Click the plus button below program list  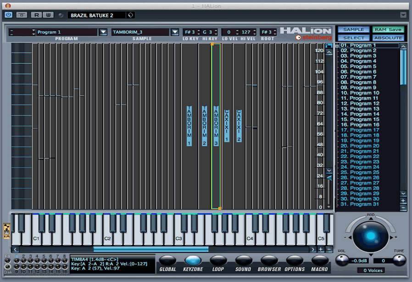[403, 201]
